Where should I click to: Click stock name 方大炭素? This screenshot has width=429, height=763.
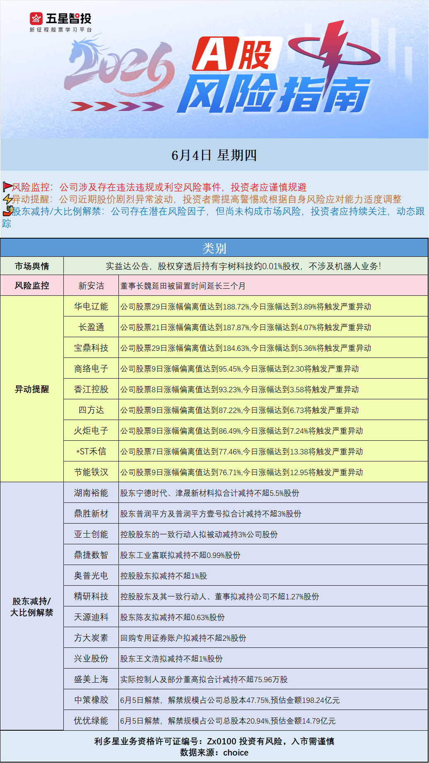(91, 637)
